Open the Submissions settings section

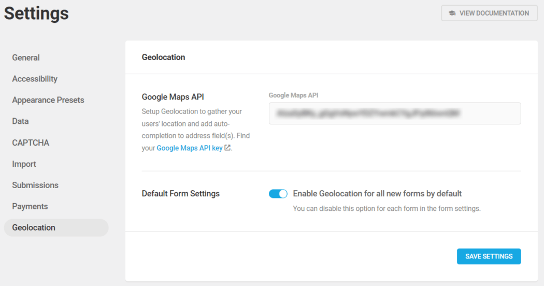[x=35, y=185]
